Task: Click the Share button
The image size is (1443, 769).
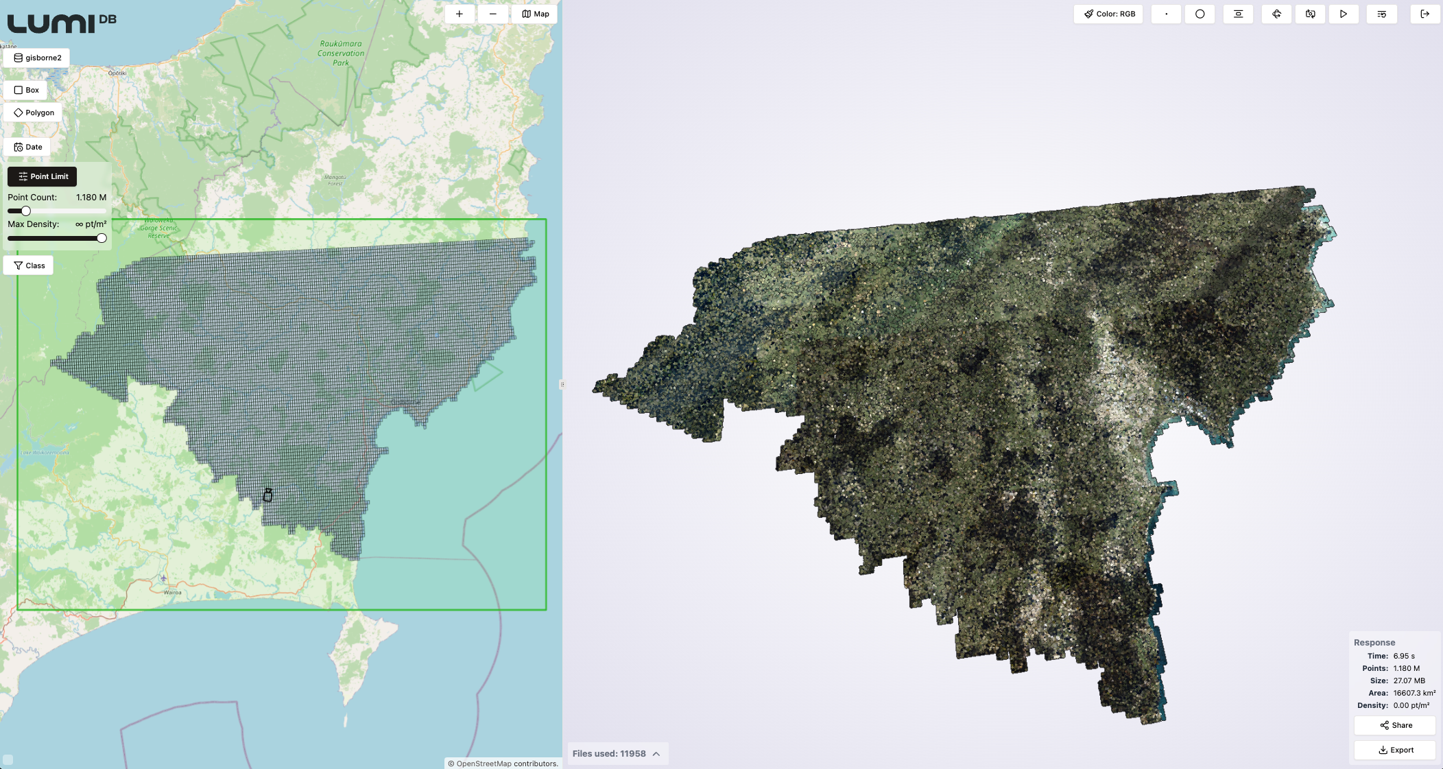Action: 1395,725
